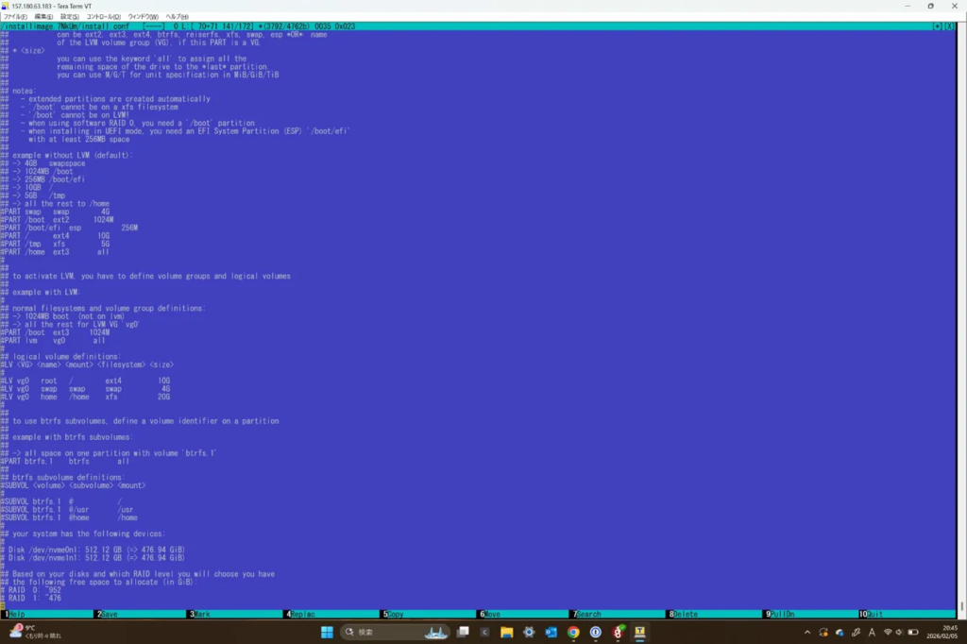Open the 設定(S) menu

70,16
